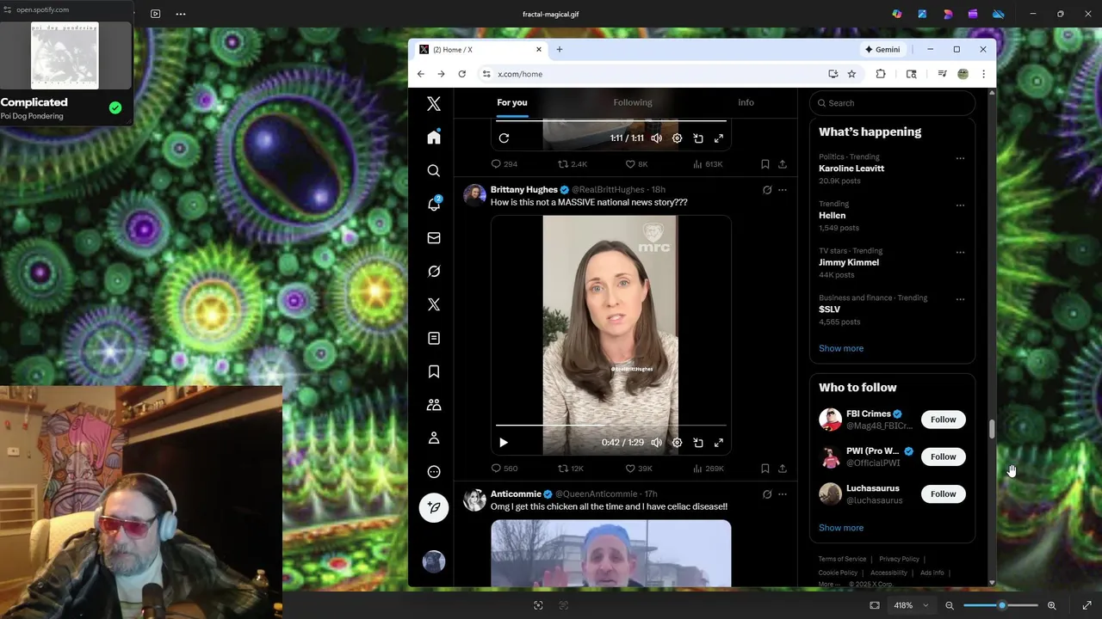Open Notifications bell in X sidebar

434,205
